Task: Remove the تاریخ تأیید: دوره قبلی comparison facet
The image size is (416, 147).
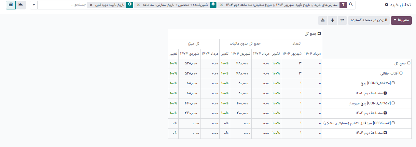Action: [91, 5]
